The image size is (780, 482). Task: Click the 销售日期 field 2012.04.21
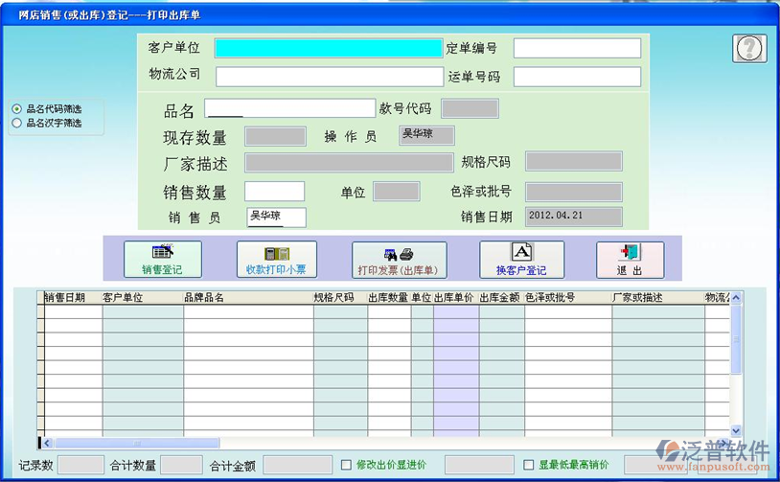tap(574, 218)
